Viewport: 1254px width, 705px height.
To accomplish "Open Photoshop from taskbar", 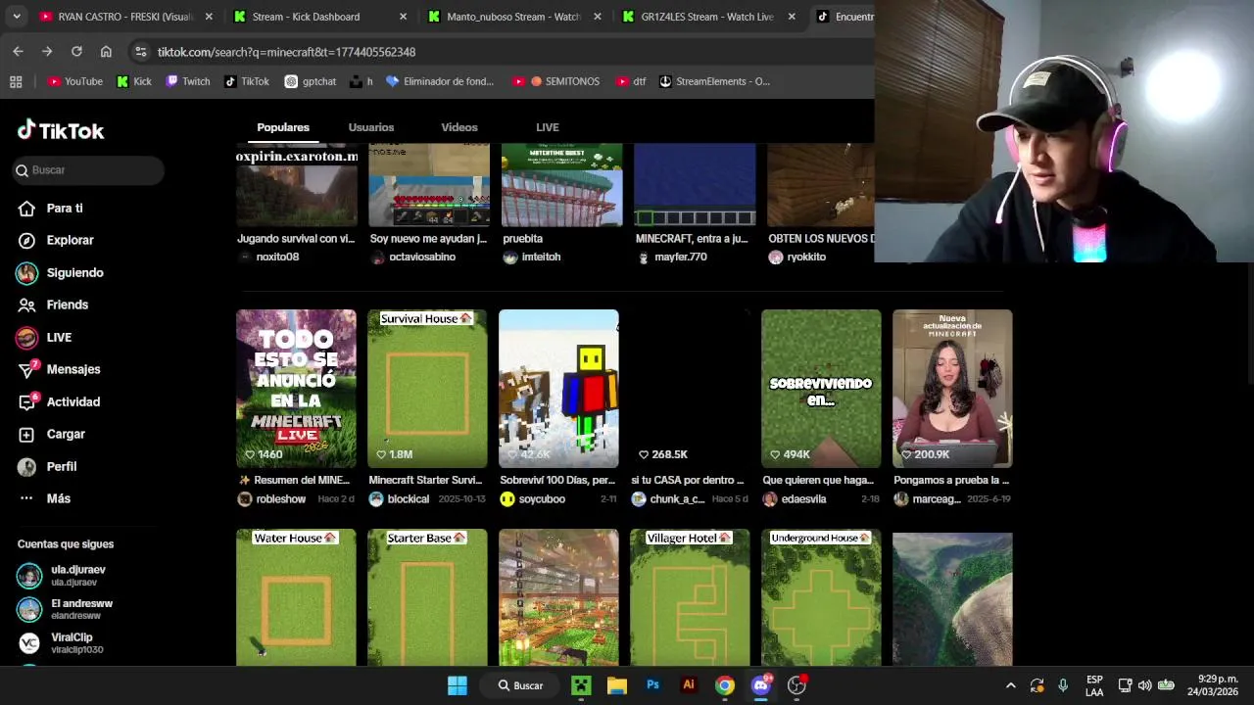I will click(652, 685).
